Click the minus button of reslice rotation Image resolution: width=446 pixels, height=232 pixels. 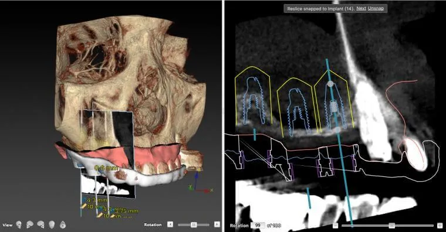336,226
